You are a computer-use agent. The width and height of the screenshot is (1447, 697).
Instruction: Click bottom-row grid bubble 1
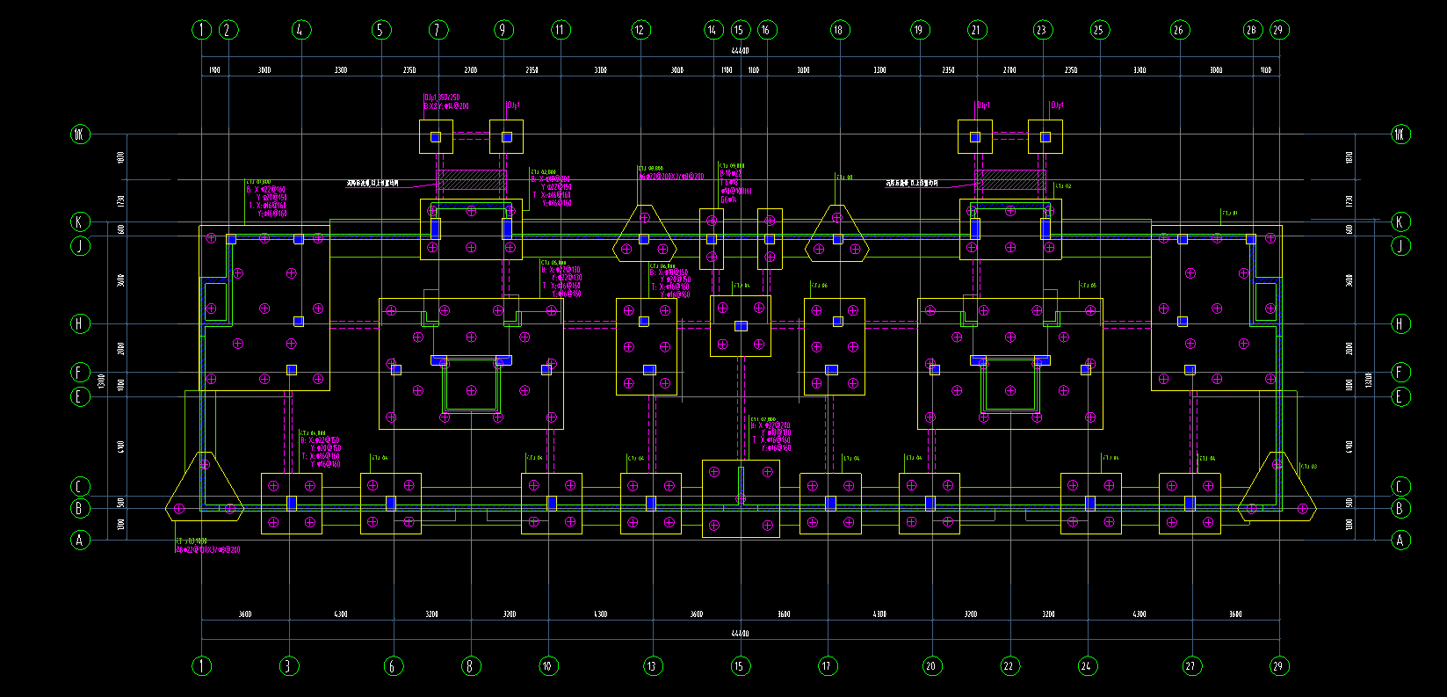pyautogui.click(x=202, y=665)
